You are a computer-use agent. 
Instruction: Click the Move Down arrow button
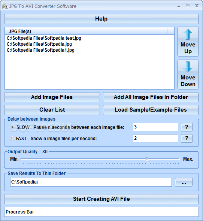pyautogui.click(x=188, y=75)
